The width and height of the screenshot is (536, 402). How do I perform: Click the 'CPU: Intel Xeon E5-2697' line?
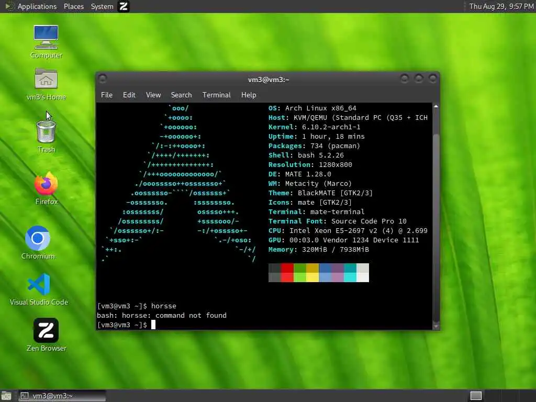pos(348,231)
